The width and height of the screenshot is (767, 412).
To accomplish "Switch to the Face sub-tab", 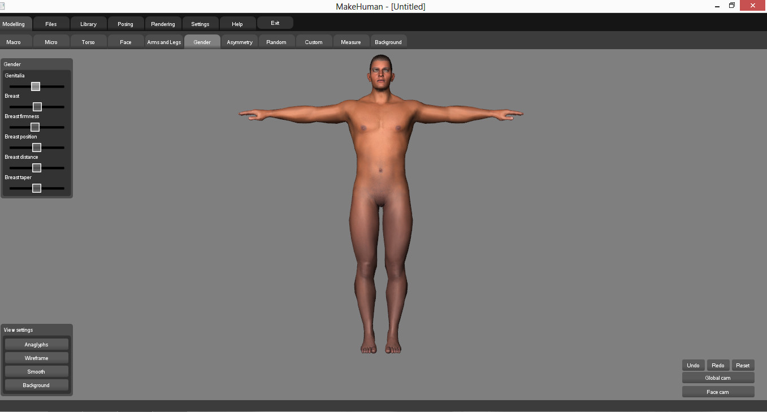I will (x=125, y=42).
